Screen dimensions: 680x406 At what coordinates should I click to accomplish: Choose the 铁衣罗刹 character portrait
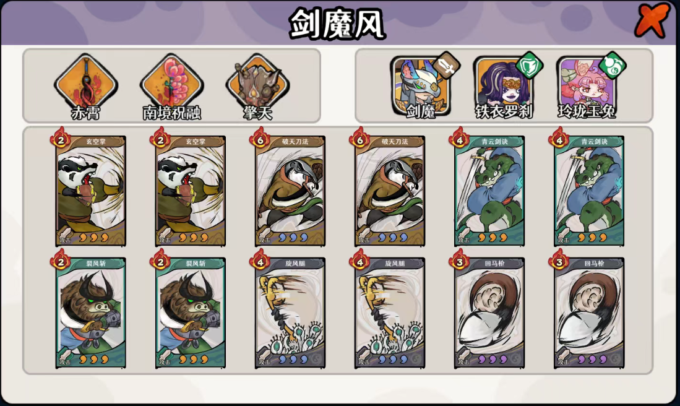click(x=504, y=87)
